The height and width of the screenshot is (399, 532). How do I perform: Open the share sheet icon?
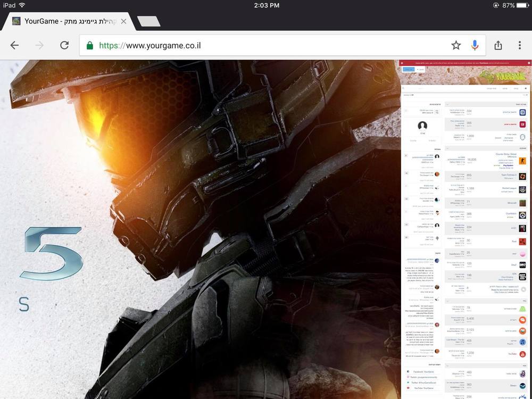(498, 45)
